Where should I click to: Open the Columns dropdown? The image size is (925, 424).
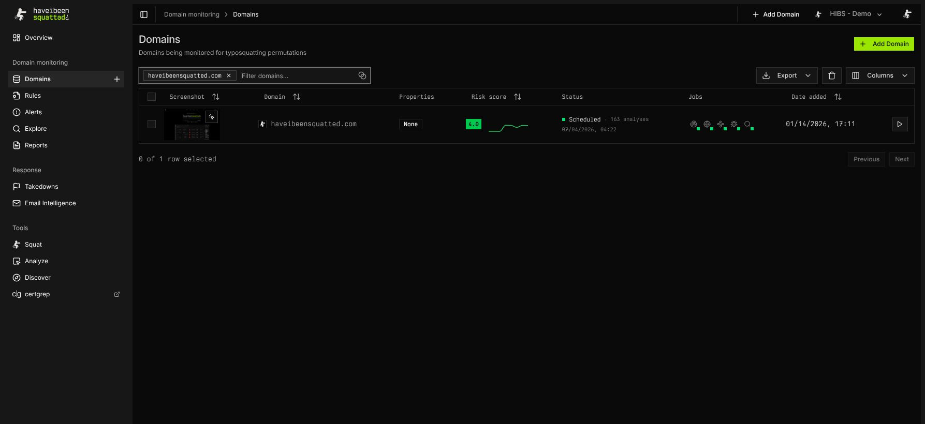(x=880, y=75)
